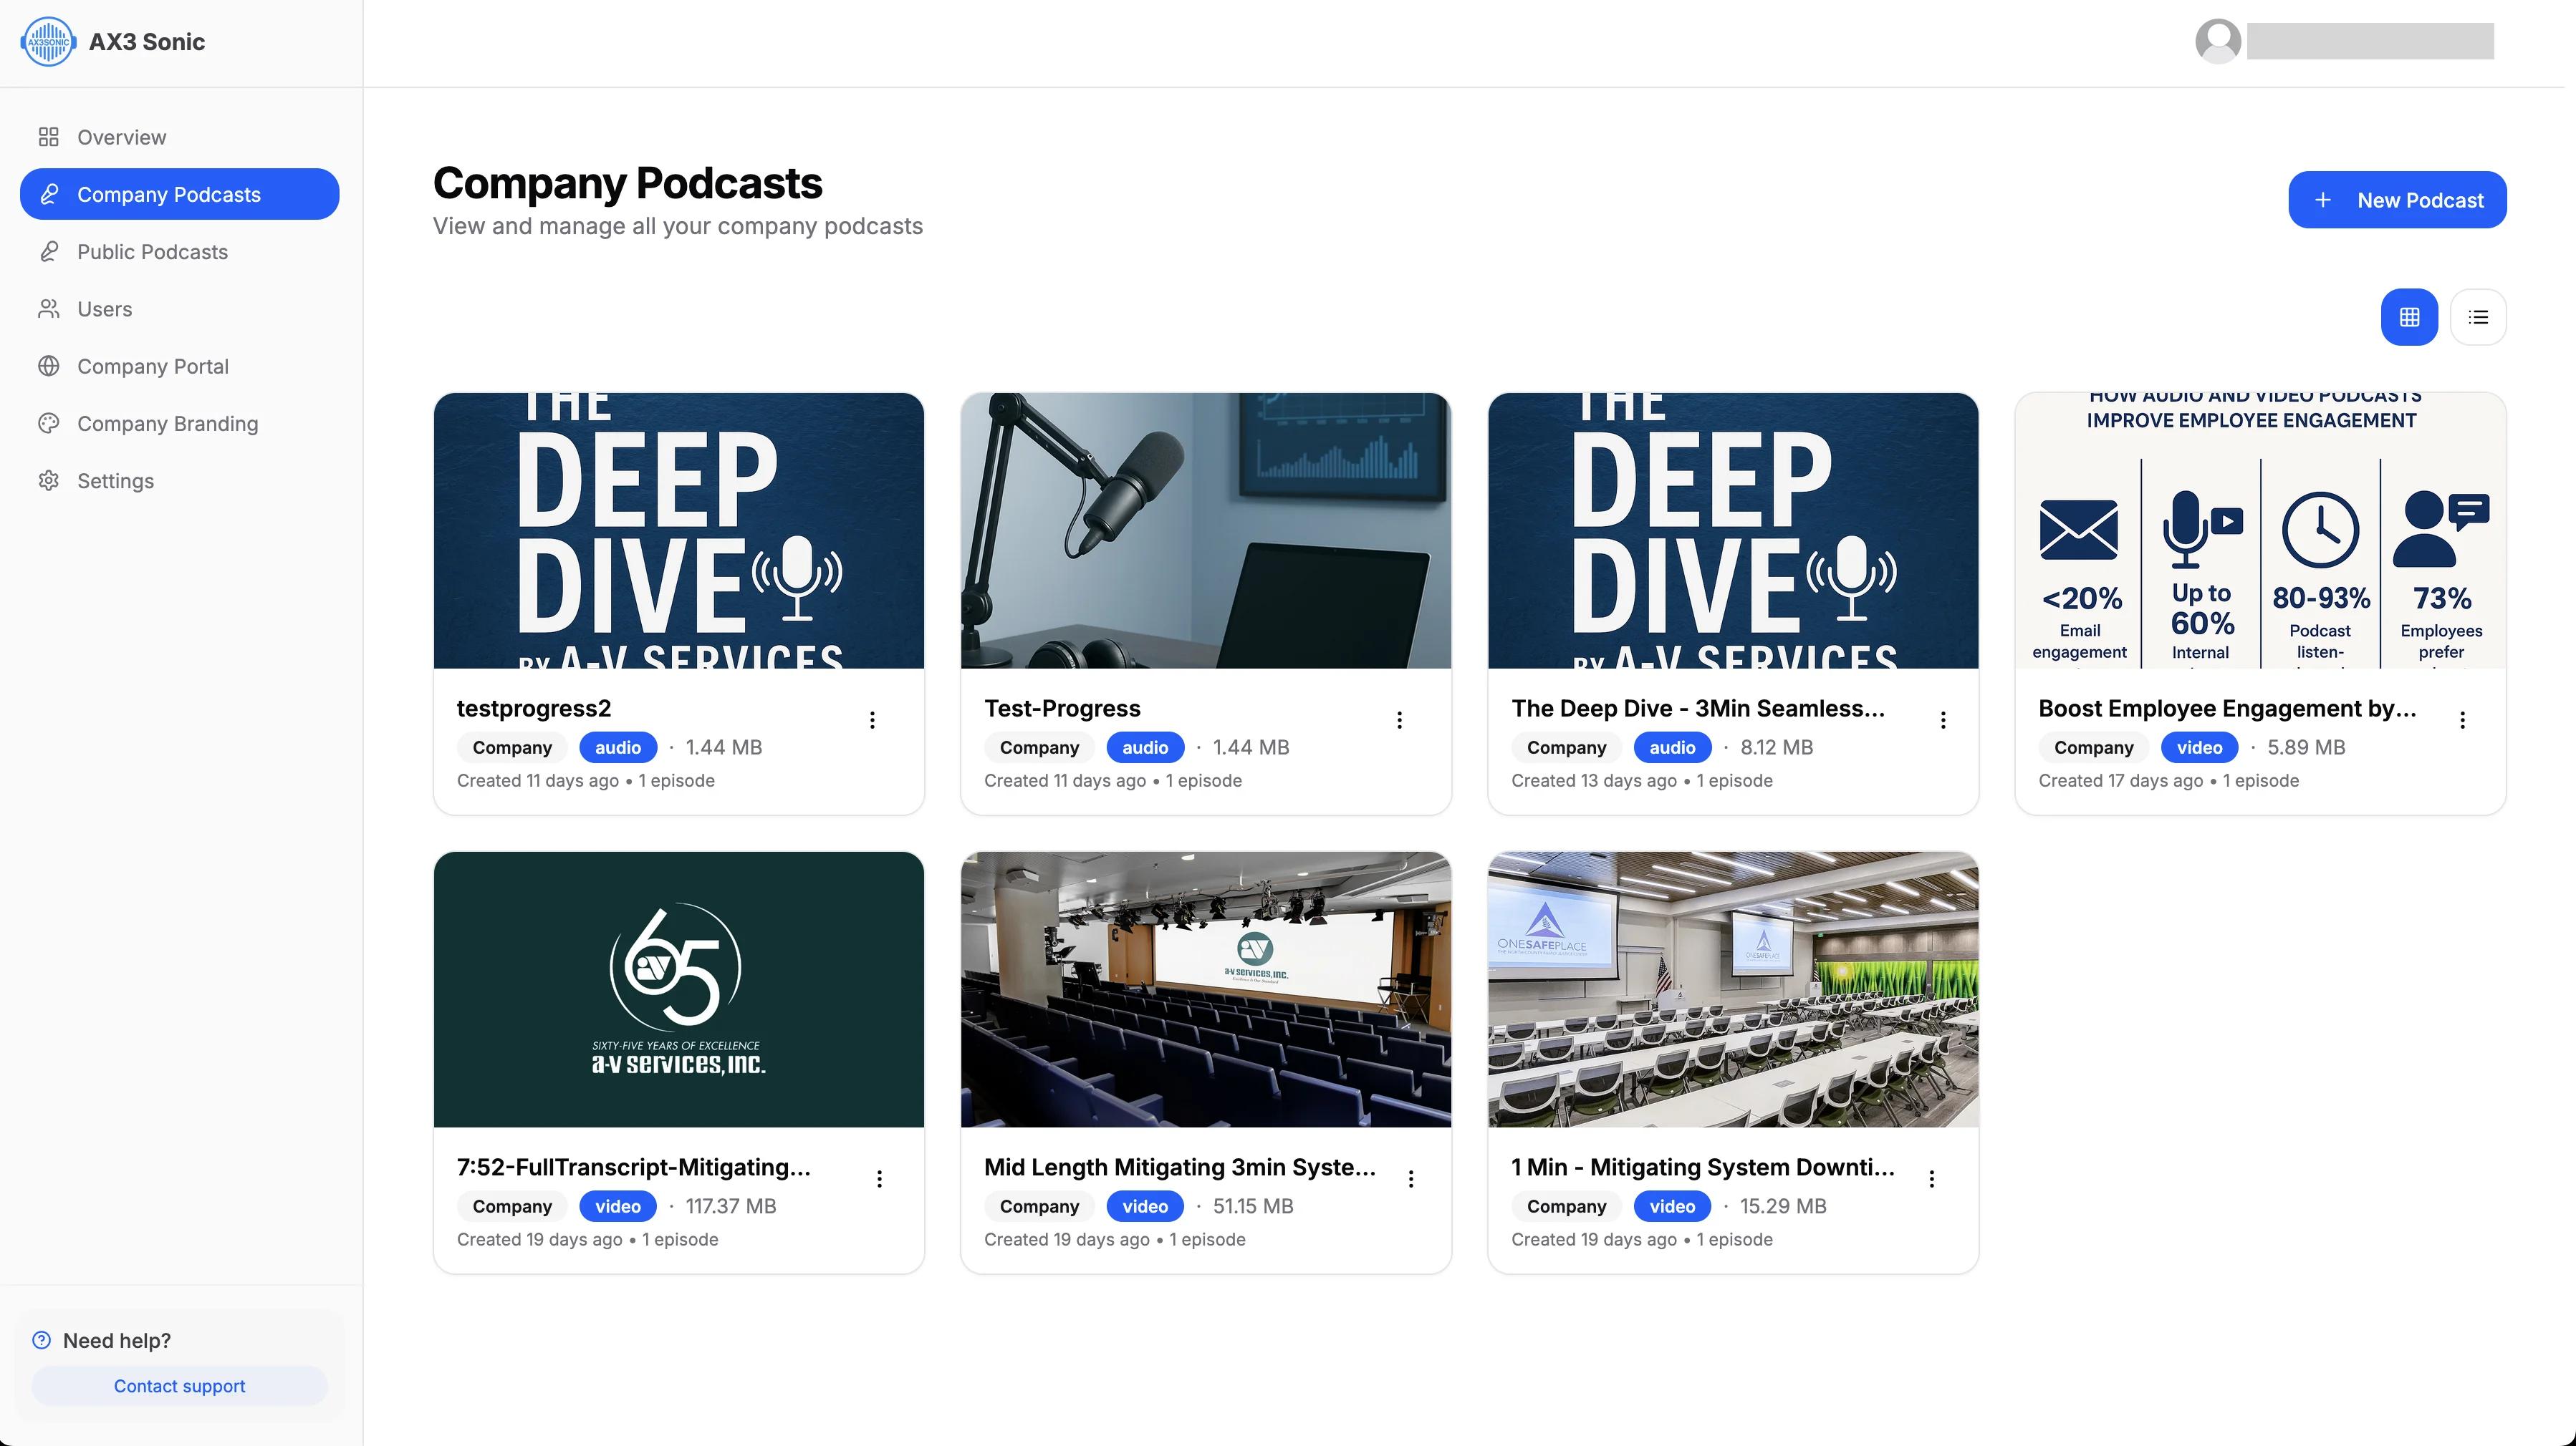Open options menu for Test-Progress
The height and width of the screenshot is (1446, 2576).
1399,719
